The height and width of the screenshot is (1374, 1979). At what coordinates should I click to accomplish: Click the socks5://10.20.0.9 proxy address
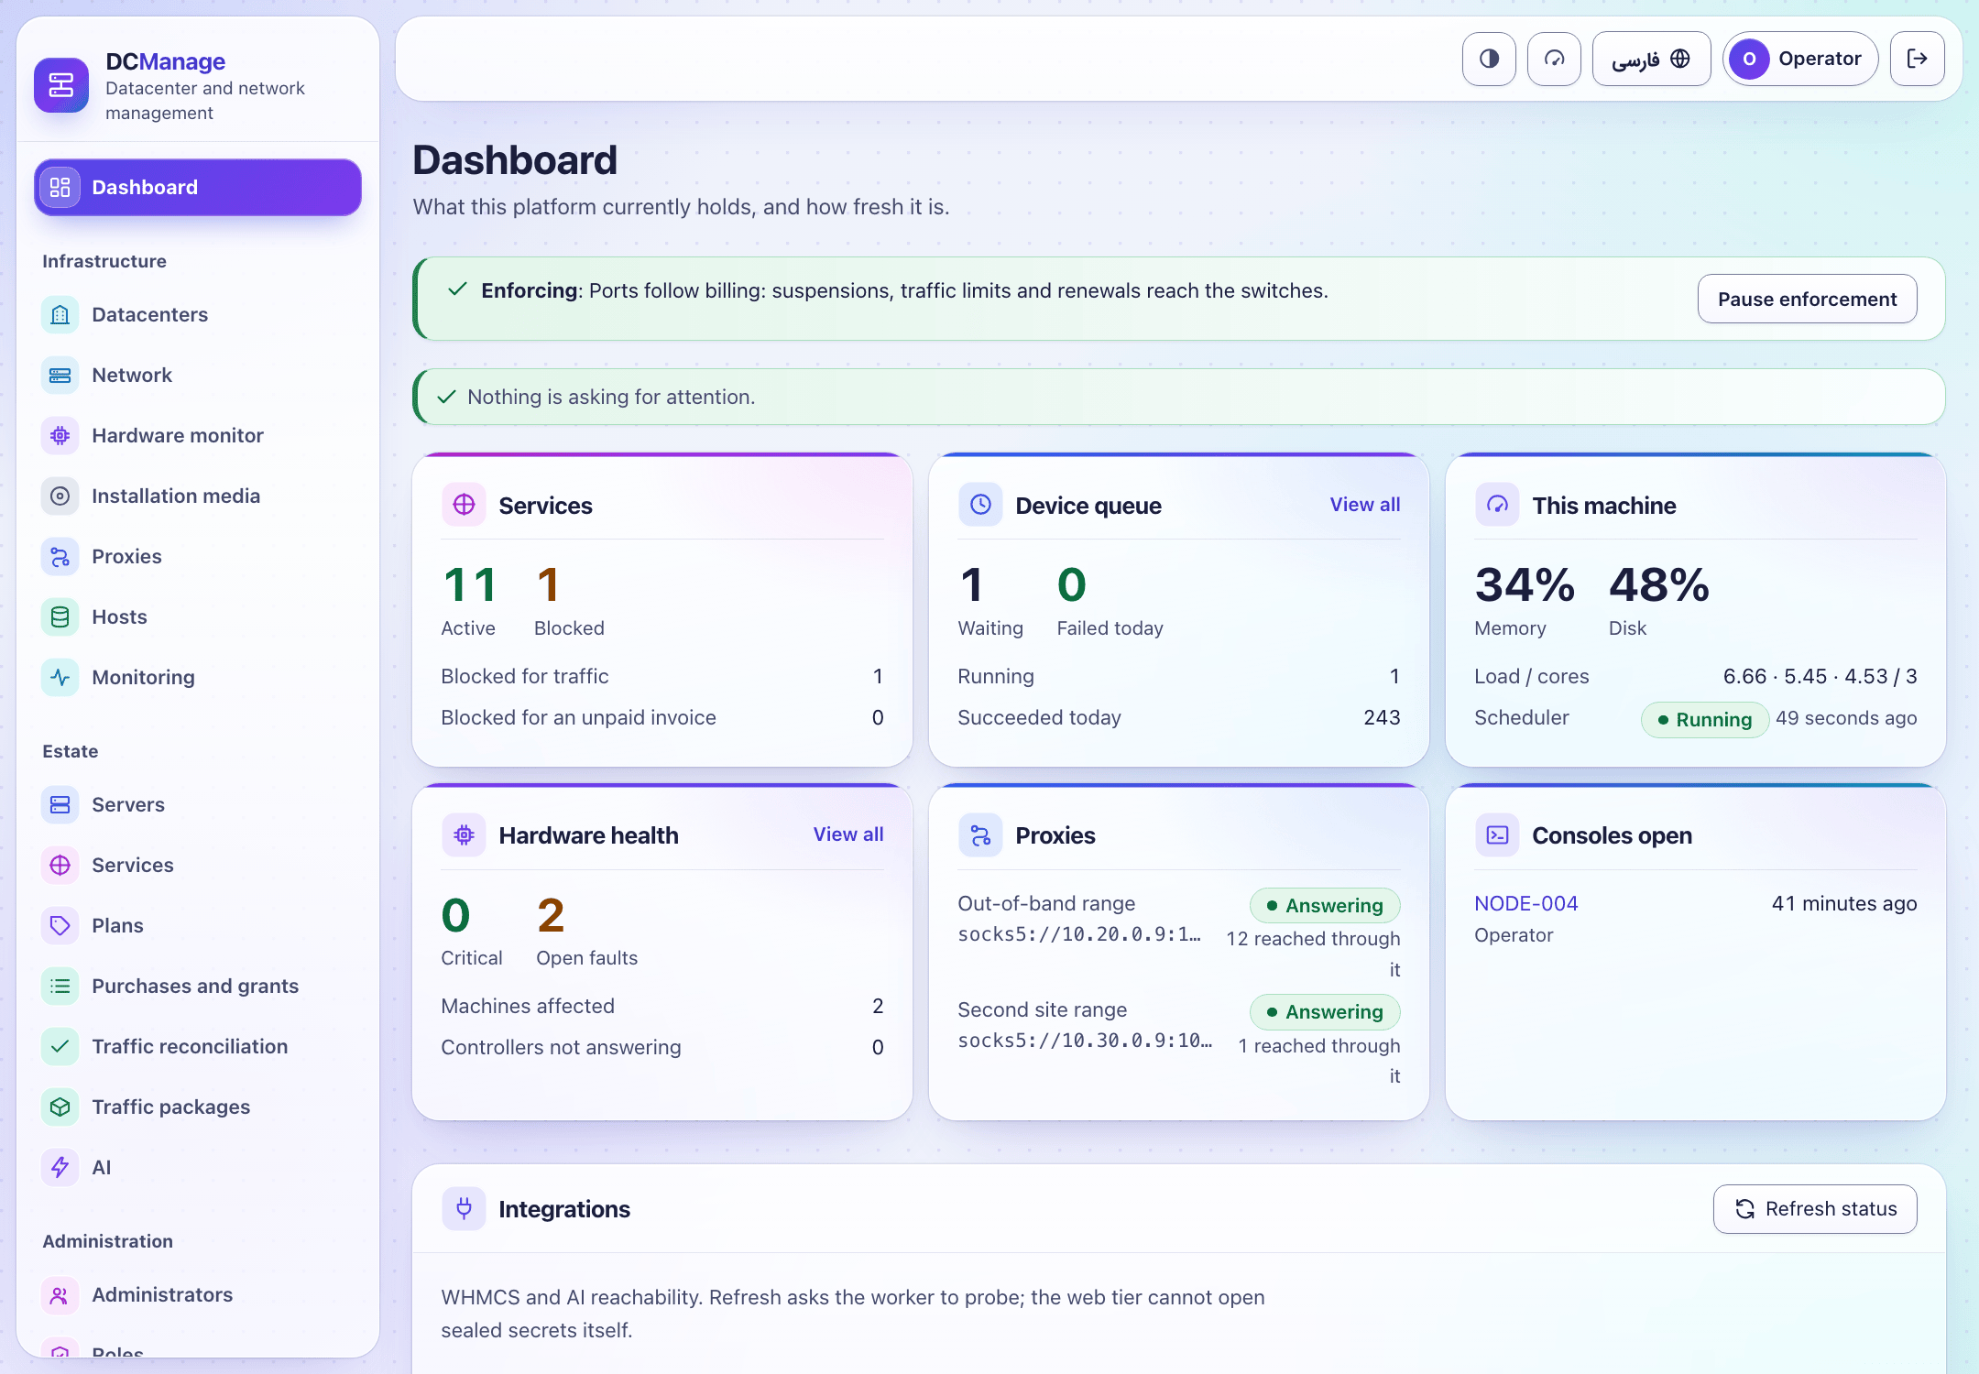tap(1078, 934)
